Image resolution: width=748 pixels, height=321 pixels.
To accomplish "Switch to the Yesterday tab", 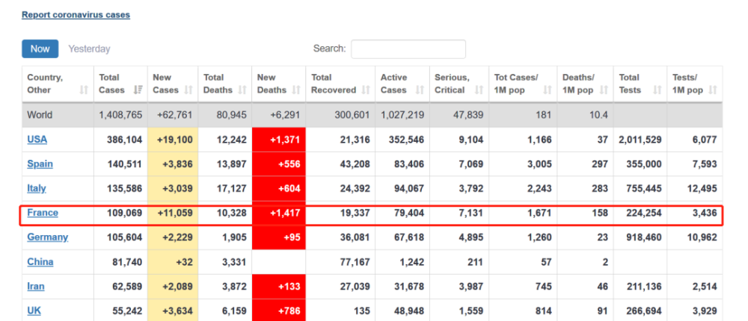I will [x=89, y=49].
